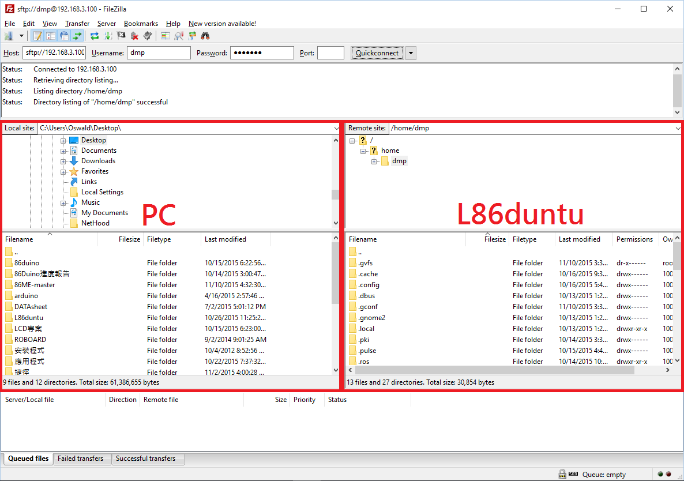Sort local files by Last modified column
This screenshot has height=481, width=684.
click(x=235, y=239)
